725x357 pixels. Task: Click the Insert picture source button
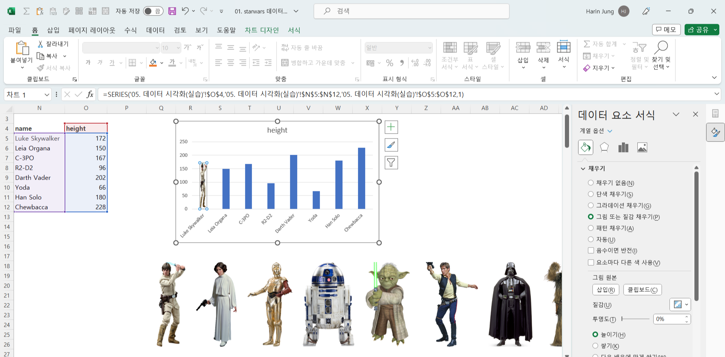606,289
